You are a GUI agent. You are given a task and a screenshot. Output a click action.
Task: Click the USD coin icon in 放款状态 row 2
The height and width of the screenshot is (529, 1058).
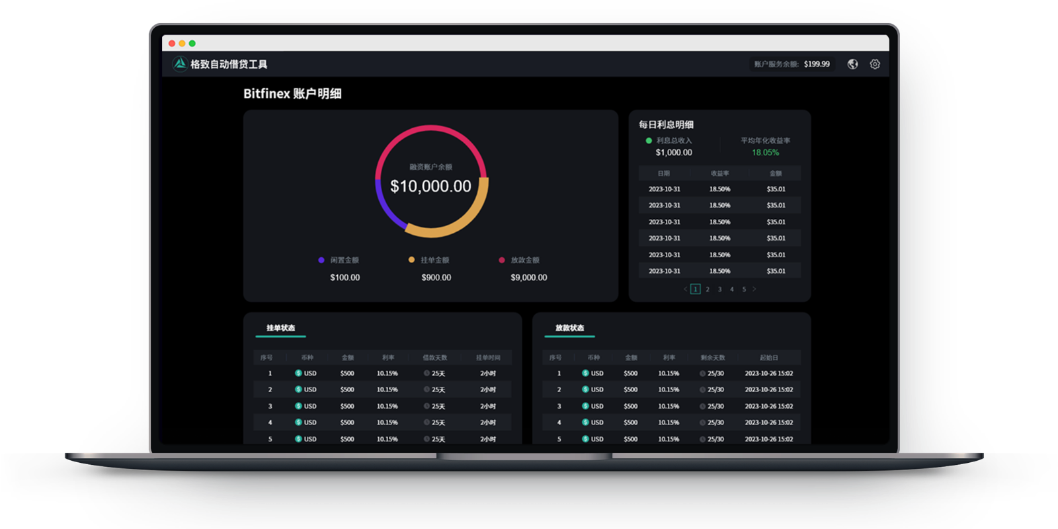585,389
